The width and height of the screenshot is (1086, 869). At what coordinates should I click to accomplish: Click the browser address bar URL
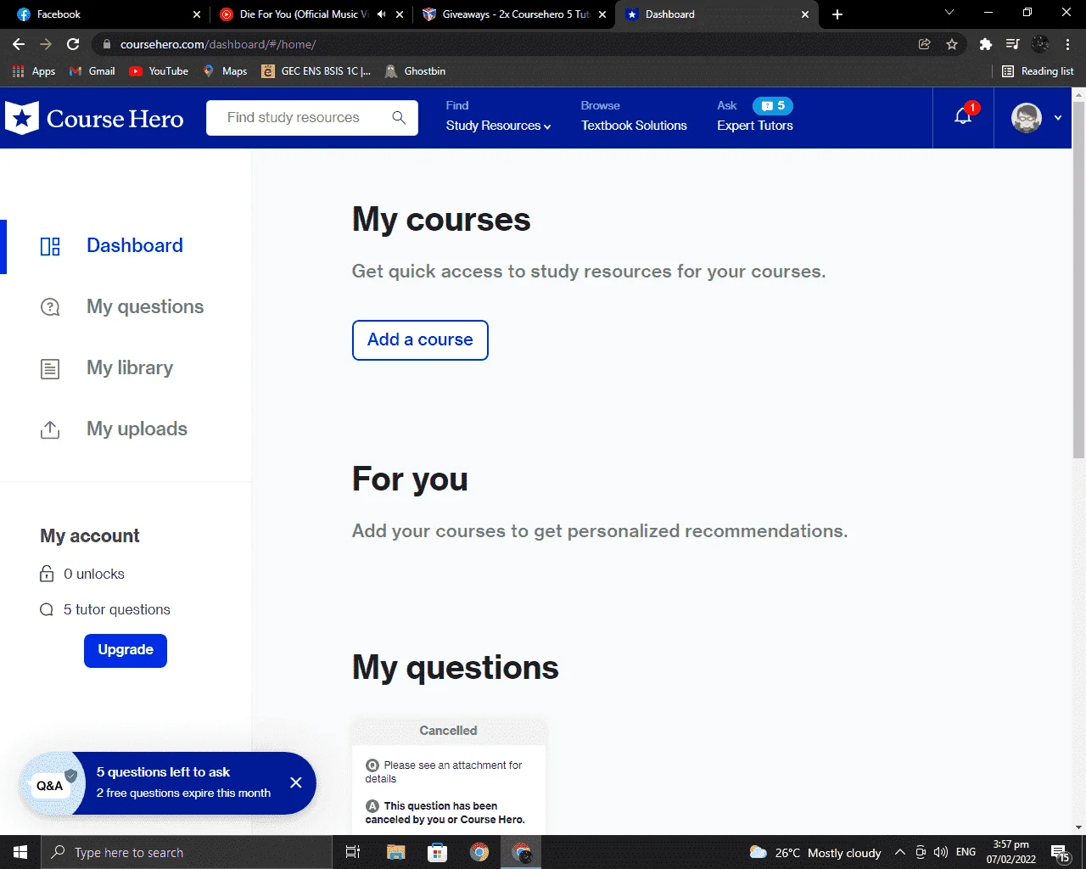(218, 44)
